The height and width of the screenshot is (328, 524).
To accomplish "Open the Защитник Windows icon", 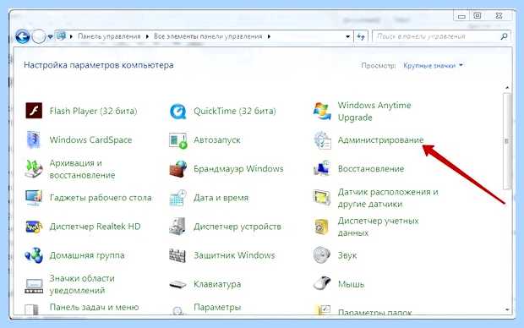I will tap(177, 255).
